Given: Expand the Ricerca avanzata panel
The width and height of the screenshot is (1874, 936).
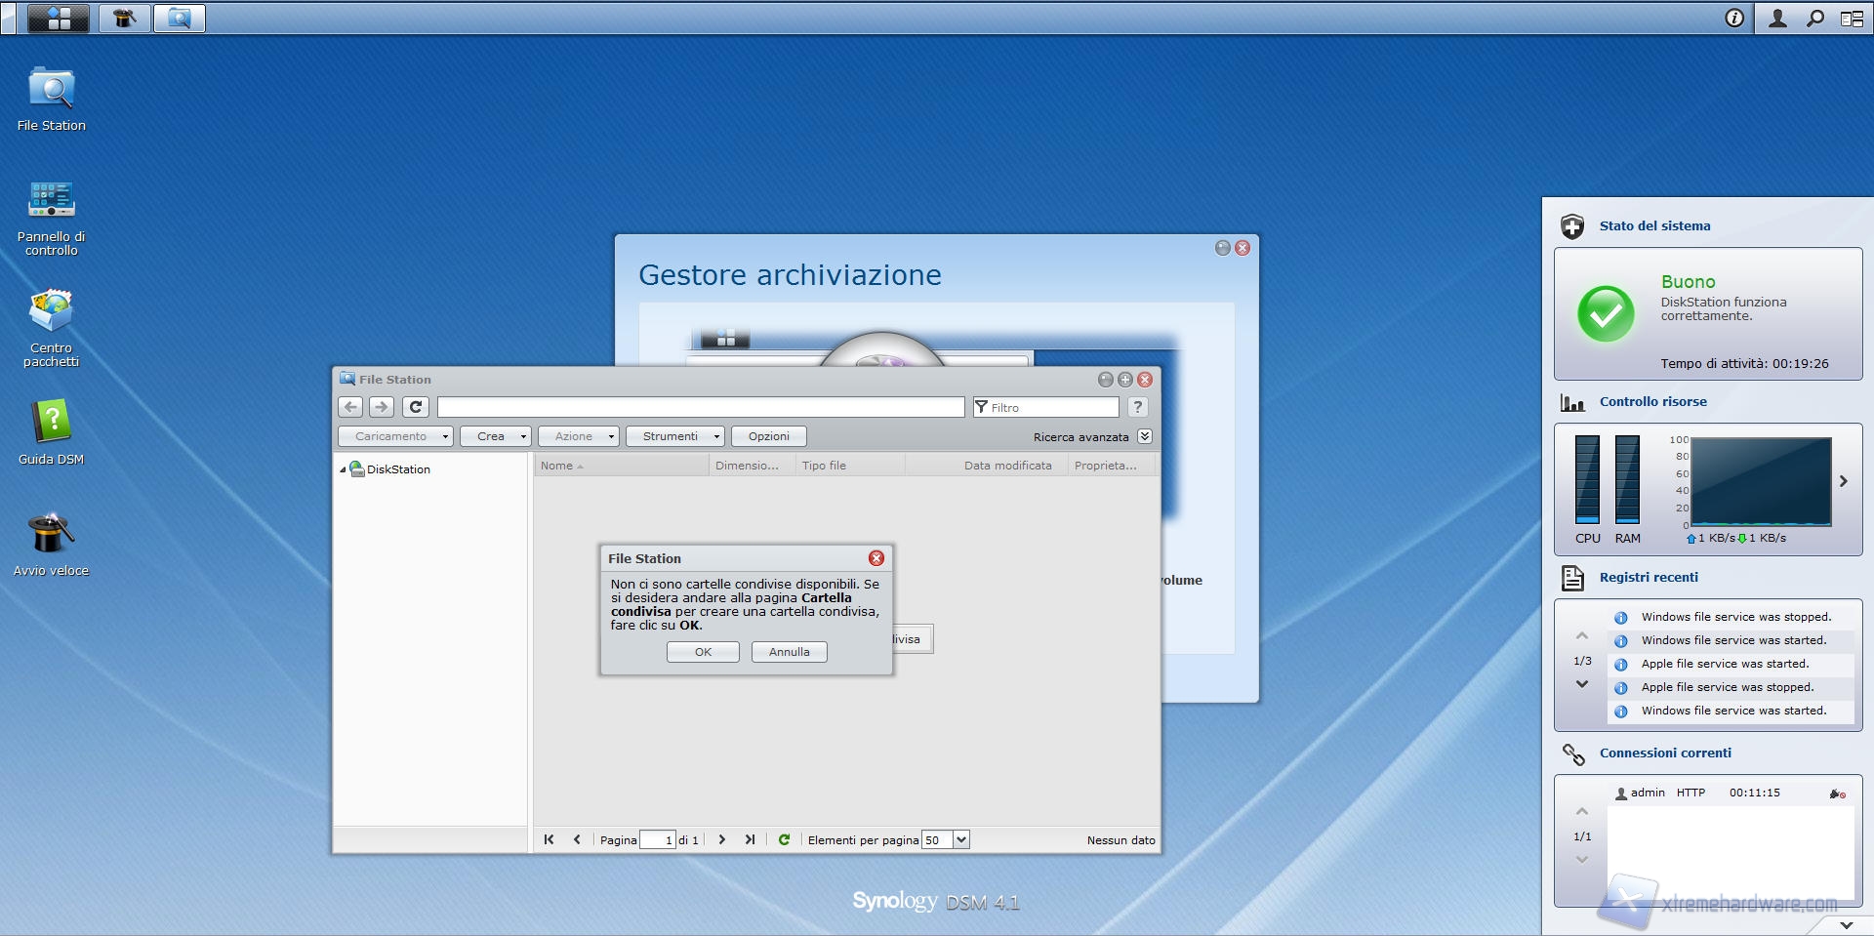Looking at the screenshot, I should tap(1145, 436).
